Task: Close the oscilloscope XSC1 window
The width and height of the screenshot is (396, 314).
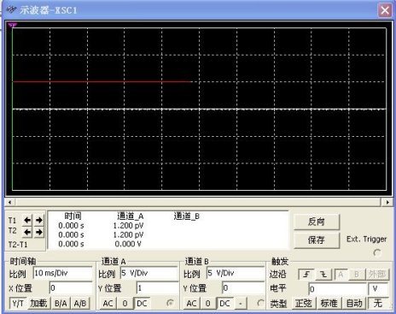Action: tap(385, 10)
